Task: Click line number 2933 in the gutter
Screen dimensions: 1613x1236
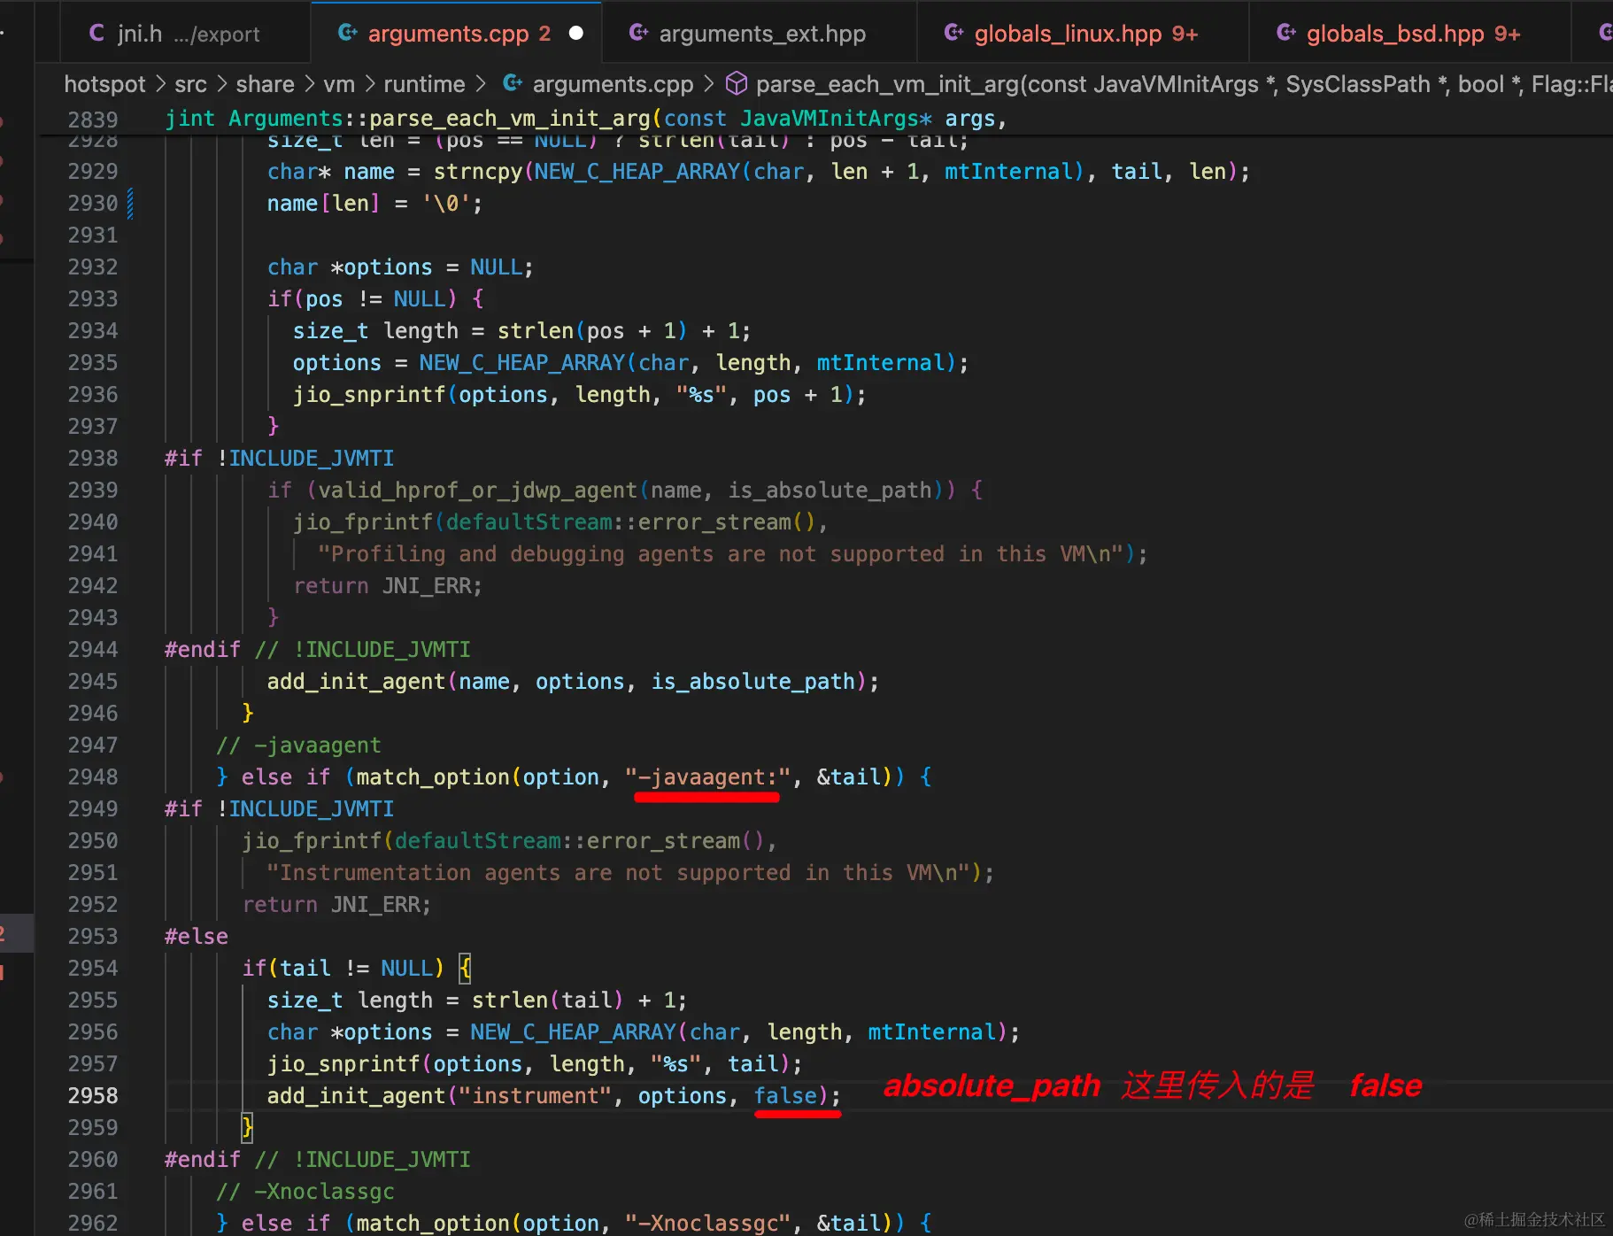Action: pyautogui.click(x=93, y=299)
